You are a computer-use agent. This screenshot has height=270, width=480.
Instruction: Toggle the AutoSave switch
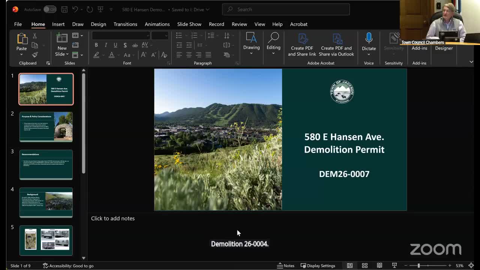[x=50, y=9]
